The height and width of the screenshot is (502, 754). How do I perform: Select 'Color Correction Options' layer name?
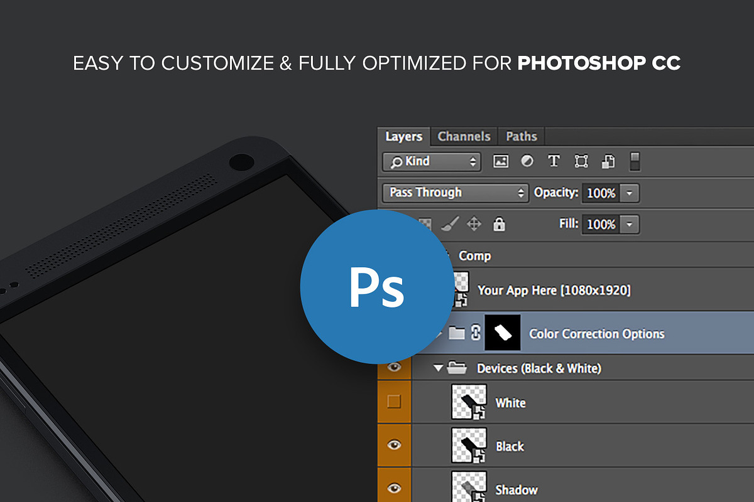pyautogui.click(x=597, y=334)
